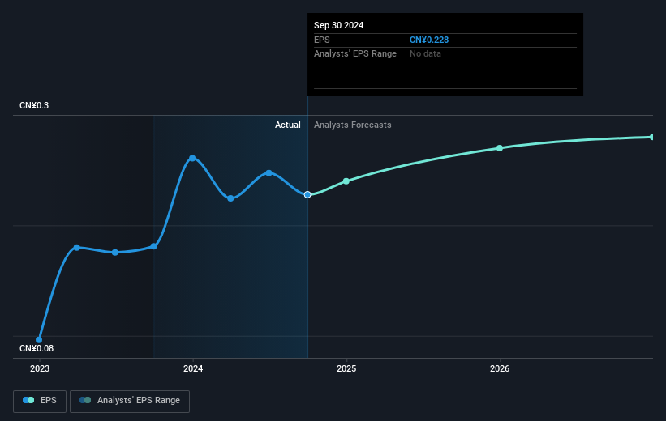Click the Sep 30 2024 tooltip date
This screenshot has width=666, height=421.
338,25
